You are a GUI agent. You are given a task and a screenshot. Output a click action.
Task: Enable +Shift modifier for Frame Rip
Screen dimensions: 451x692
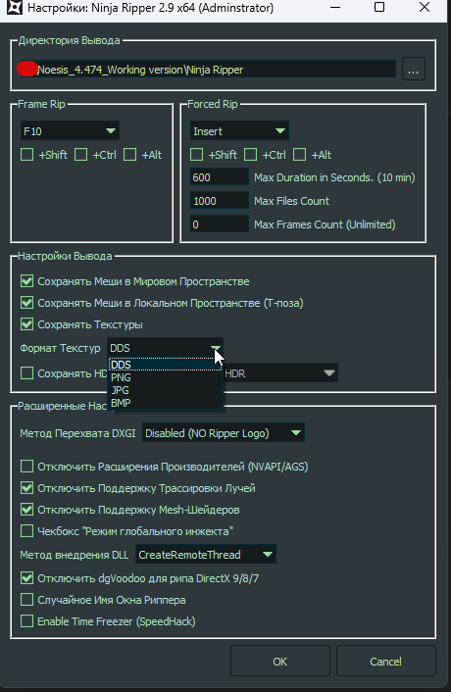26,155
